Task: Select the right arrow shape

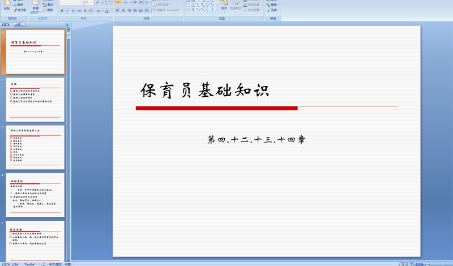Action: tap(207, 5)
